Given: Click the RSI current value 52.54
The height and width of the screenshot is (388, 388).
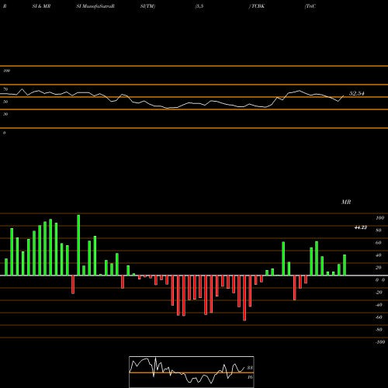Looking at the screenshot, I should tap(357, 93).
